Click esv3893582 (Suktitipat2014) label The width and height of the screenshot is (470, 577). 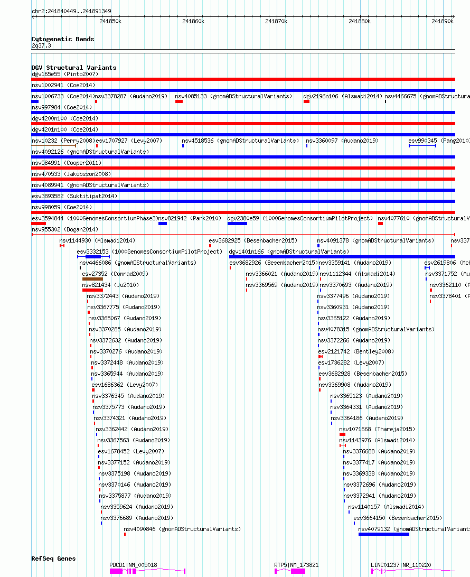(74, 196)
